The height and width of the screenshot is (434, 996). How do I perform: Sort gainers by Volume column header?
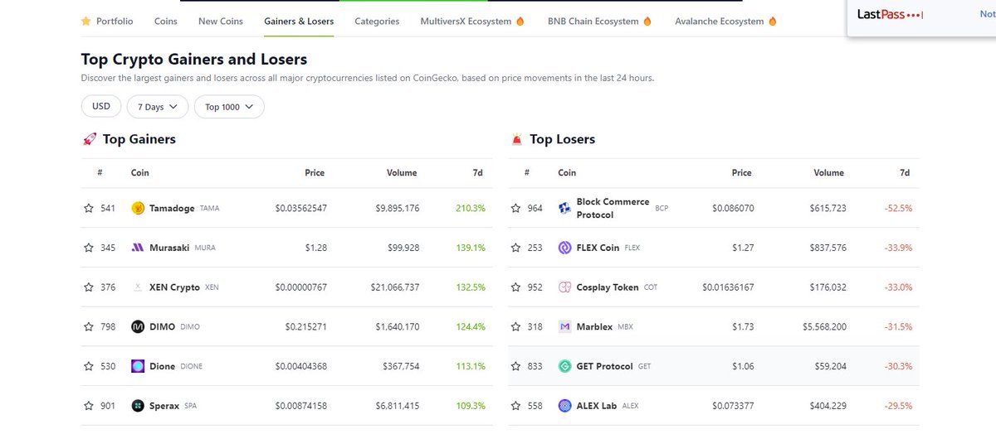[x=402, y=173]
